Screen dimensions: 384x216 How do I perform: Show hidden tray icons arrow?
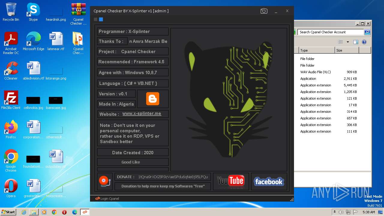(x=334, y=212)
